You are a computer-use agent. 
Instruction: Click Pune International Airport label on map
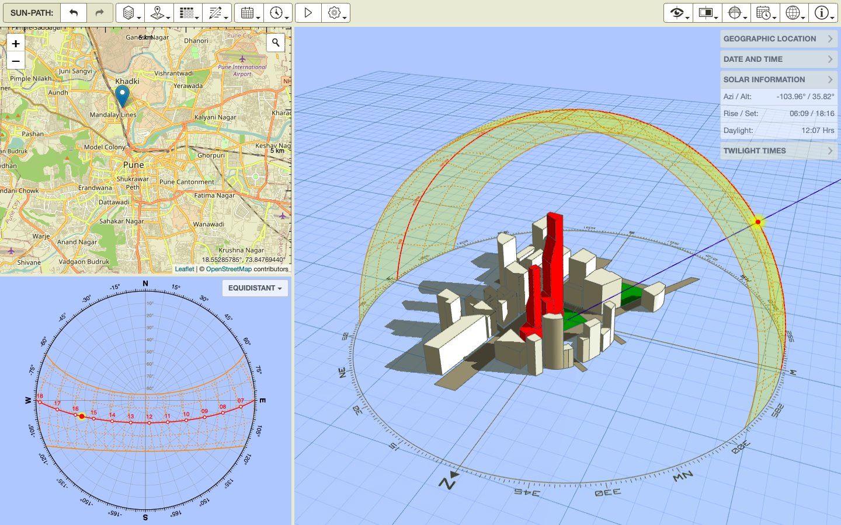(x=242, y=71)
